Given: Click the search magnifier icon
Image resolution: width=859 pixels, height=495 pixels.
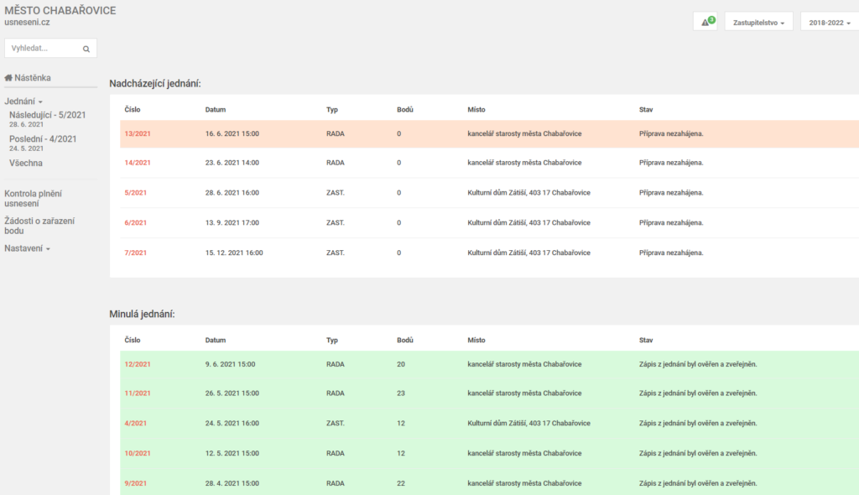Looking at the screenshot, I should 86,49.
